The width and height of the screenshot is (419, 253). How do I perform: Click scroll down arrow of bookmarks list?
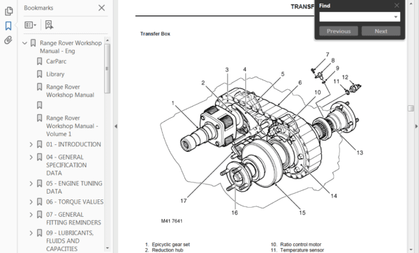click(x=108, y=248)
